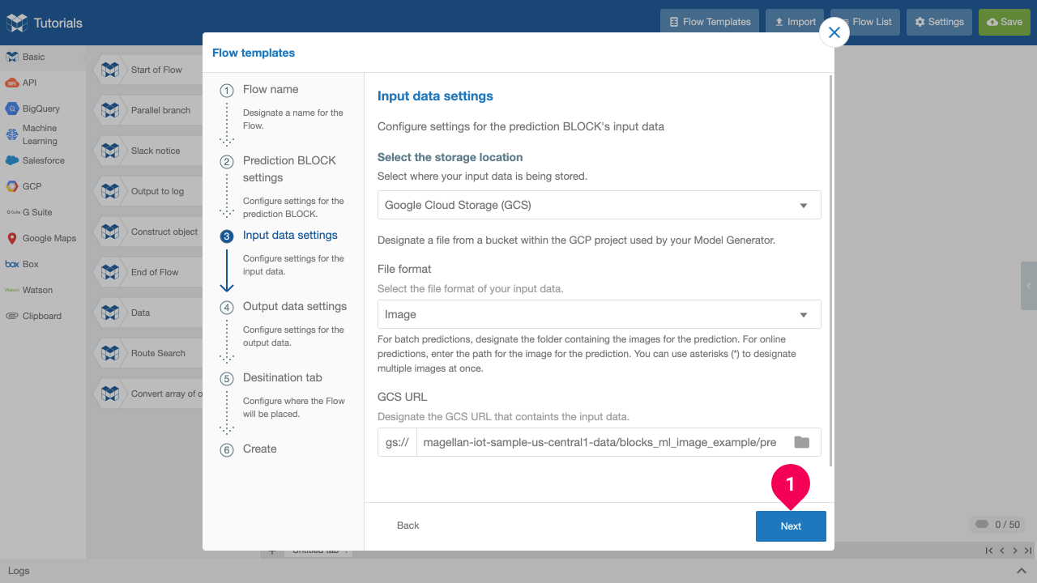Select the Basic category icon in sidebar

tap(11, 57)
